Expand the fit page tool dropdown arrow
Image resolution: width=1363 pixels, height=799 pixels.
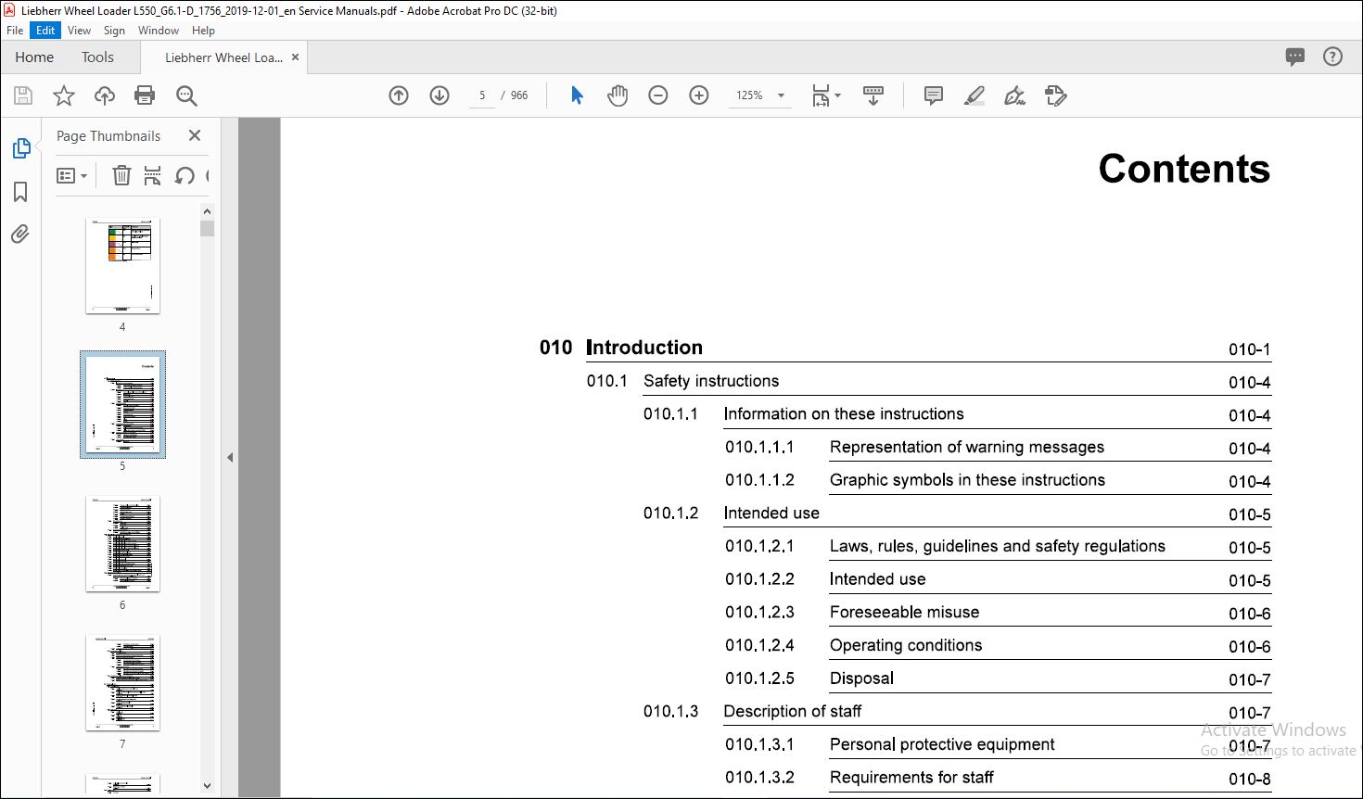coord(837,95)
